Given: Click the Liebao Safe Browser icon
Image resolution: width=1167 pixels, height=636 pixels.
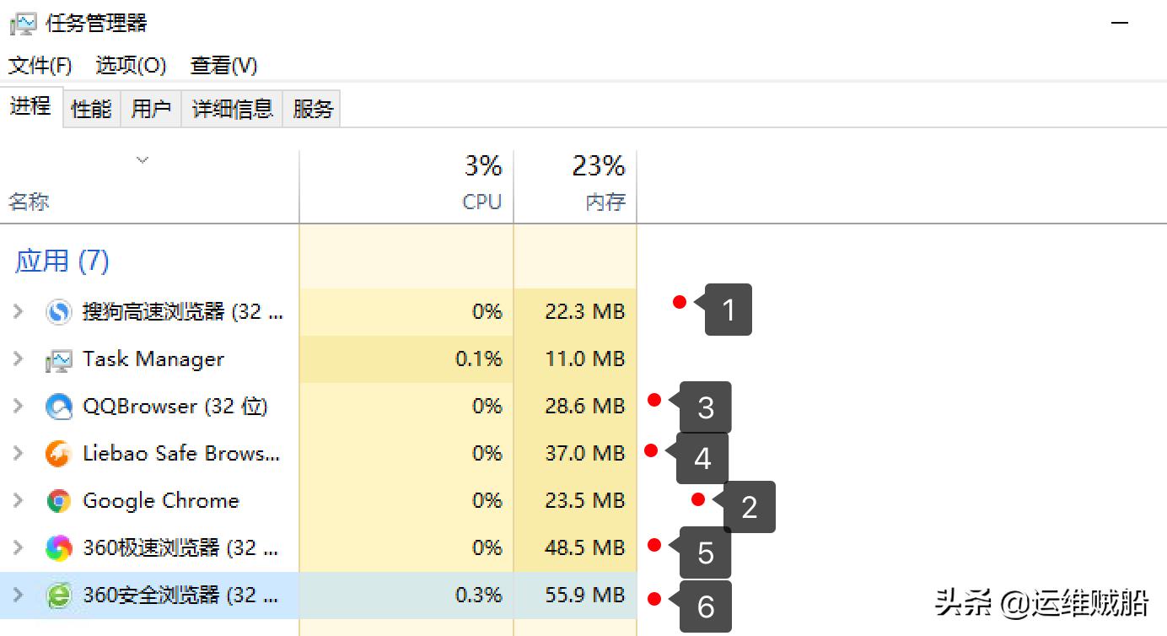Looking at the screenshot, I should (x=59, y=454).
